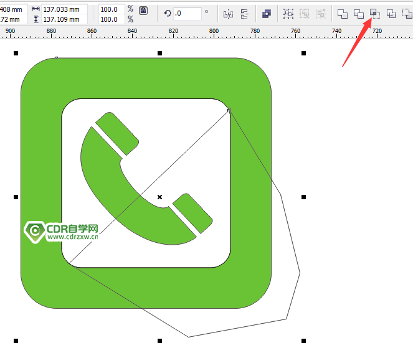
Task: Click the lower scale factor 100.0 field
Action: 112,19
